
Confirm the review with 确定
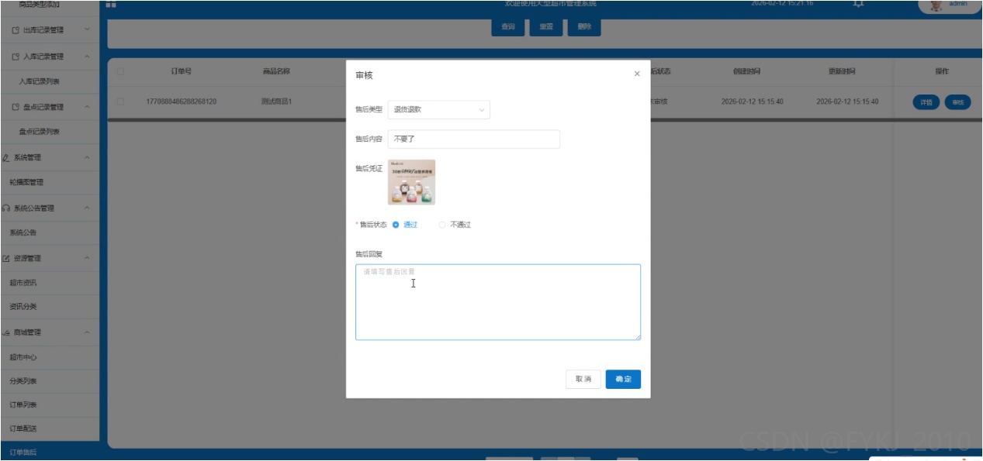pyautogui.click(x=623, y=379)
